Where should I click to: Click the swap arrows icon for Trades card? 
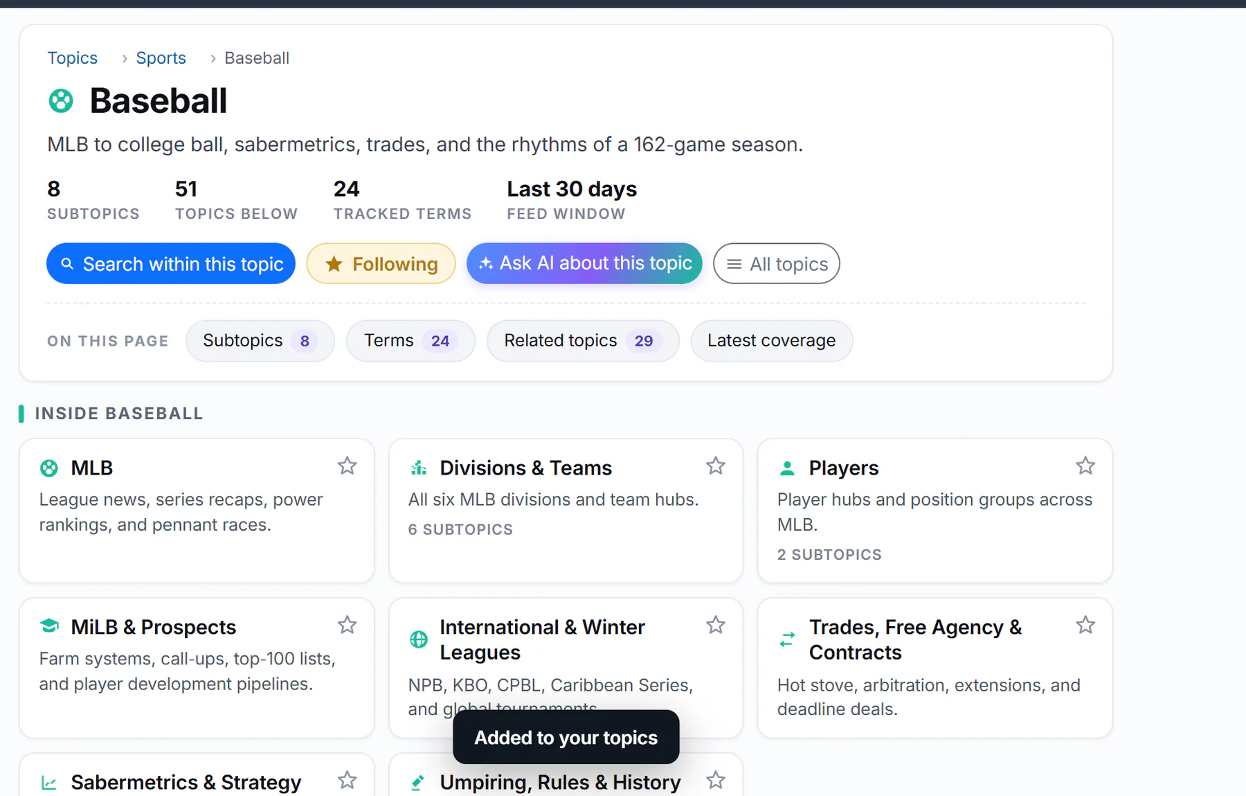point(787,639)
